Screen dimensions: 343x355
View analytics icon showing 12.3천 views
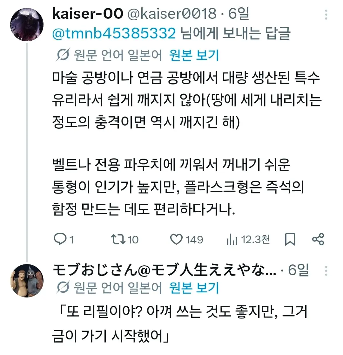pos(232,240)
